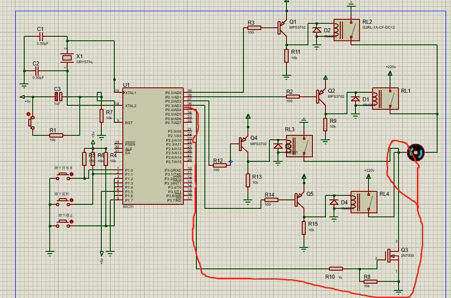Click the 'R4' resistor label
The width and height of the screenshot is (451, 298).
pyautogui.click(x=113, y=155)
